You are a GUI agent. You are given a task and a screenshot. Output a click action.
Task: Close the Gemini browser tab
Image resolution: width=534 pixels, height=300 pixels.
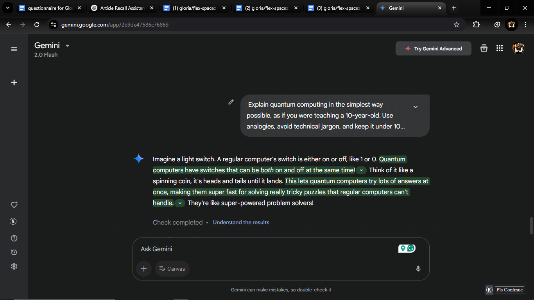440,8
